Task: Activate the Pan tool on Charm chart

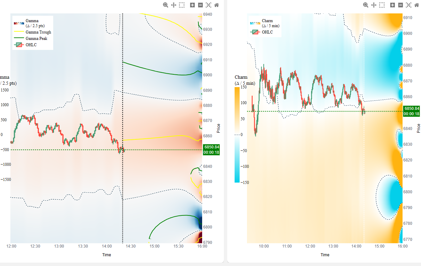Action: click(x=374, y=5)
